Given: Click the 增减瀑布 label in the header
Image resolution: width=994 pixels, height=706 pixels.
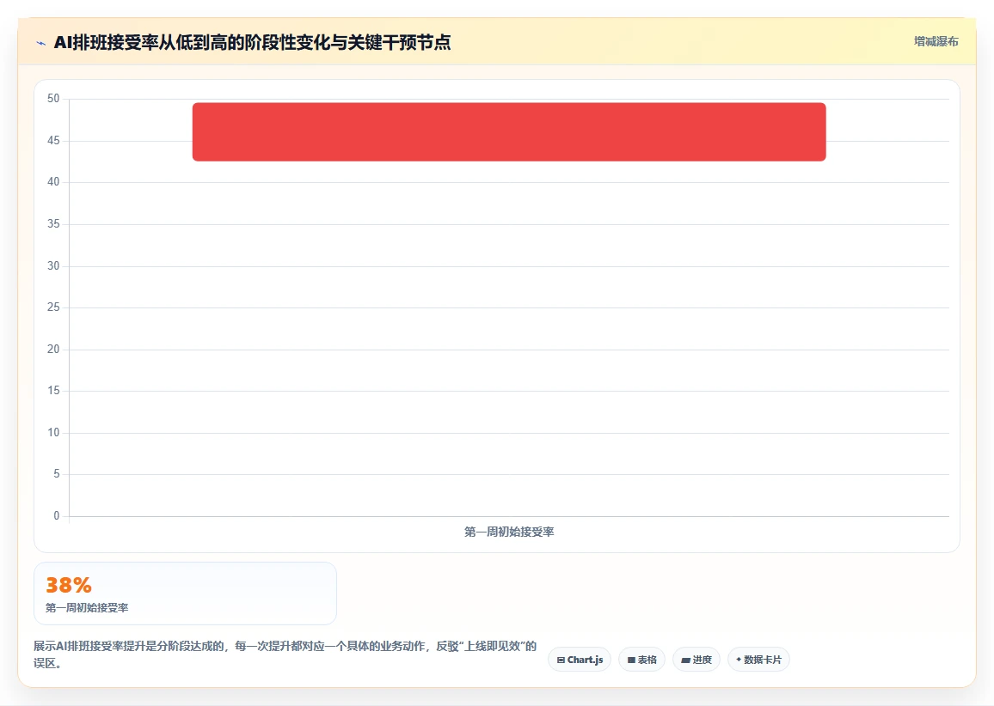Looking at the screenshot, I should pos(936,42).
